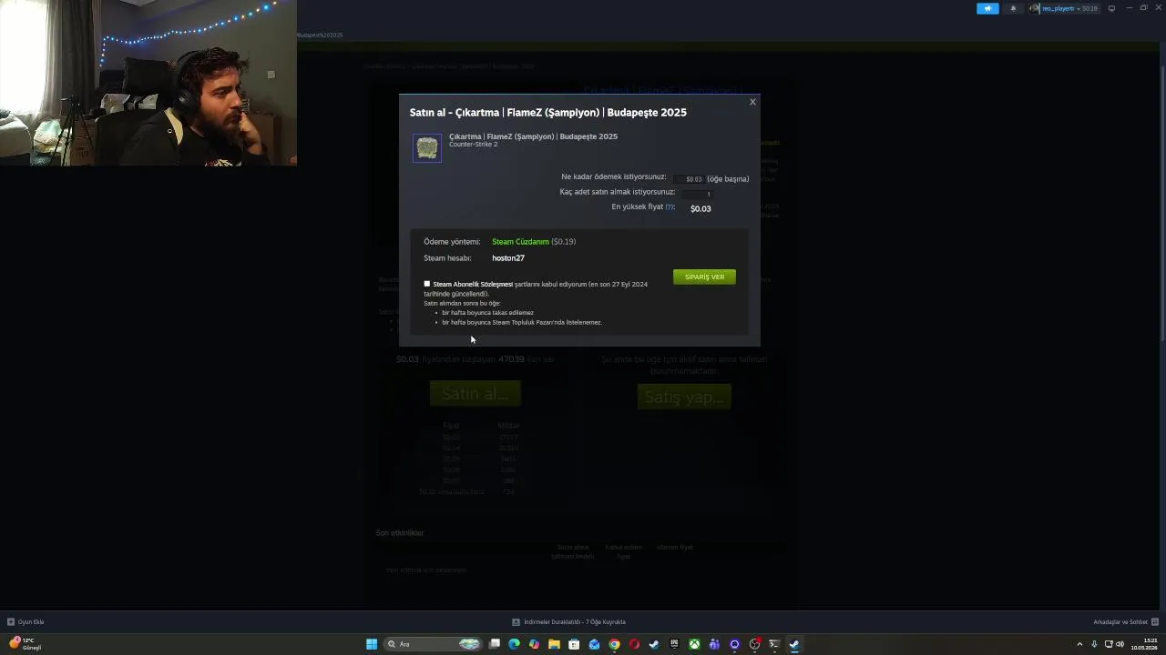Tick the Steam Abonelik Sözleşmesi agreement checkbox

pyautogui.click(x=426, y=284)
